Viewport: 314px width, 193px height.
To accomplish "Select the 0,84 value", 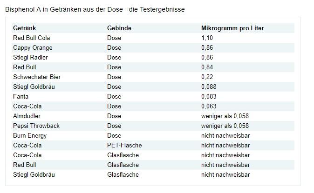I will click(207, 67).
